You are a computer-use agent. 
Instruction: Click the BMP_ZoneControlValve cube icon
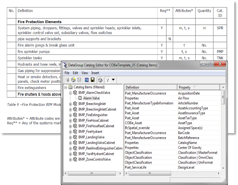coord(75,159)
